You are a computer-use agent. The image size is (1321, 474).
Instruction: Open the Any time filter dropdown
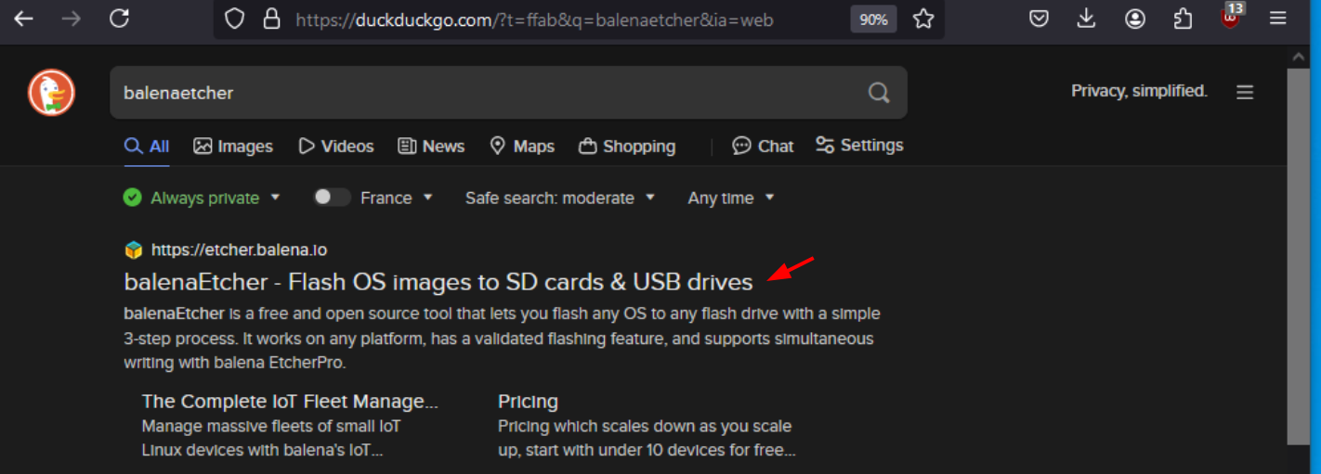click(731, 198)
